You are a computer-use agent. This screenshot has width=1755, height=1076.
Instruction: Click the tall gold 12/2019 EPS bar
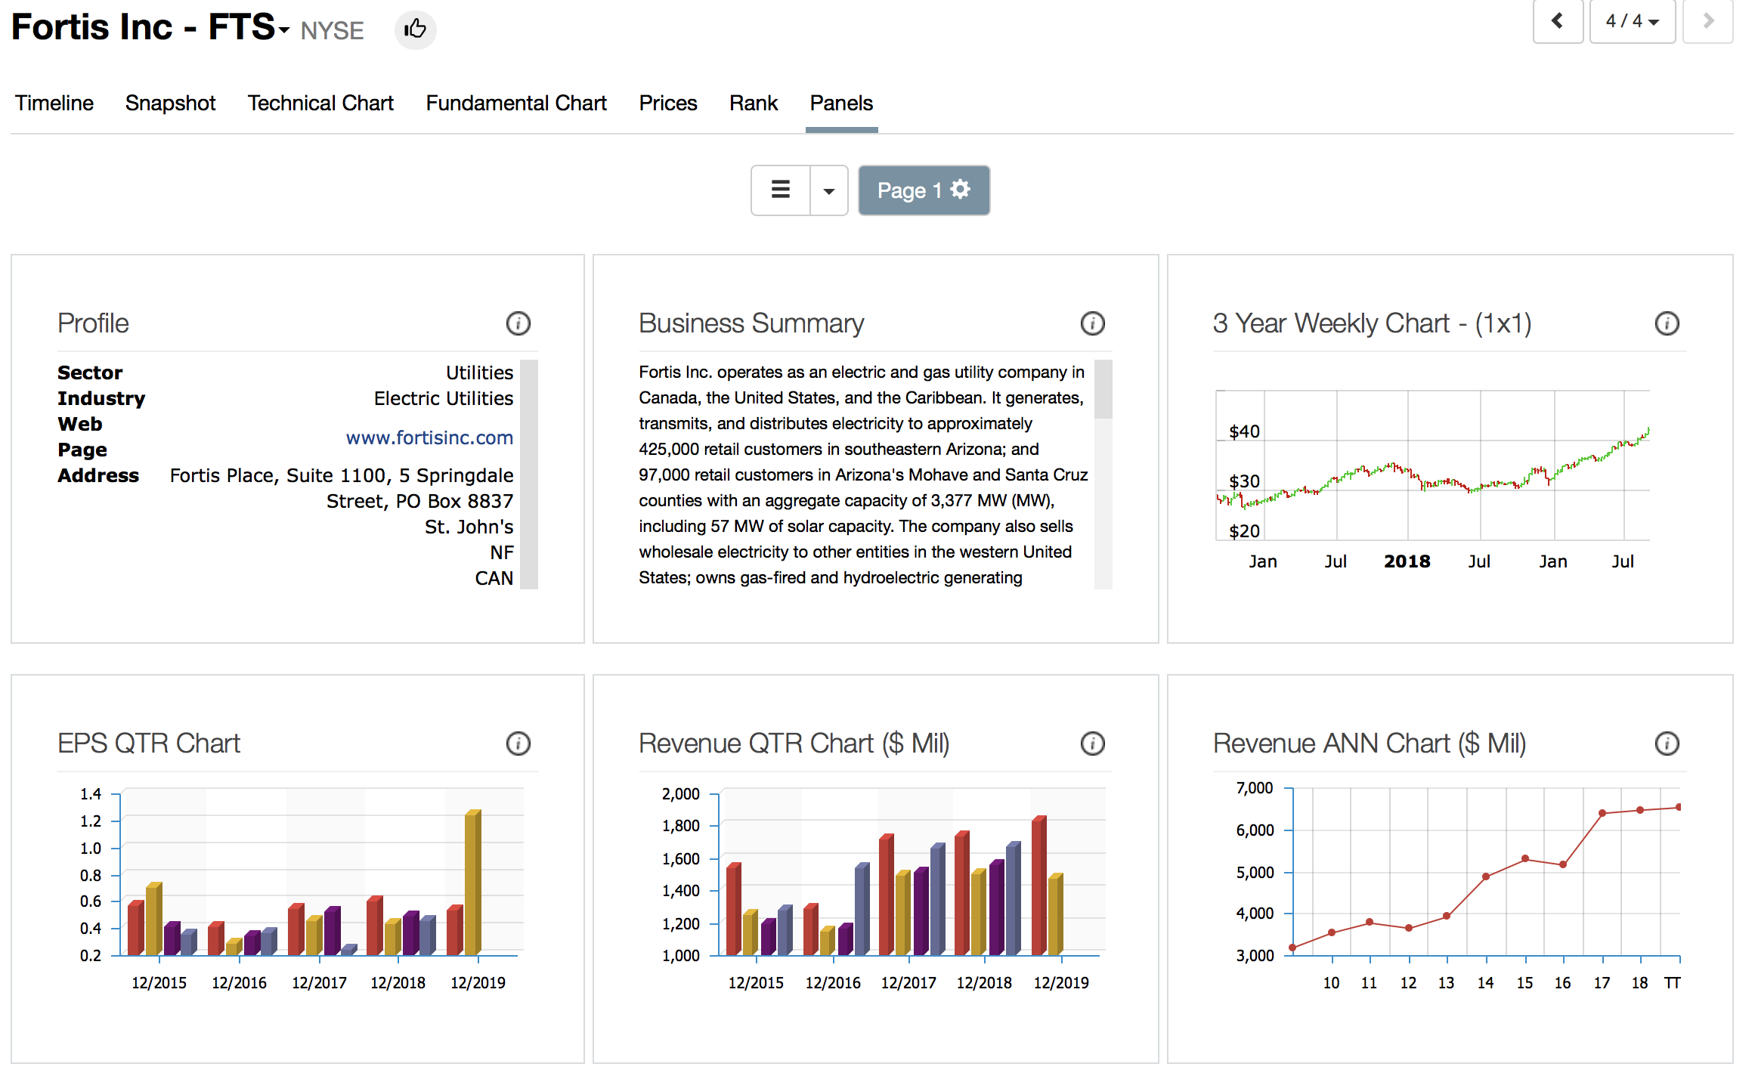(472, 882)
